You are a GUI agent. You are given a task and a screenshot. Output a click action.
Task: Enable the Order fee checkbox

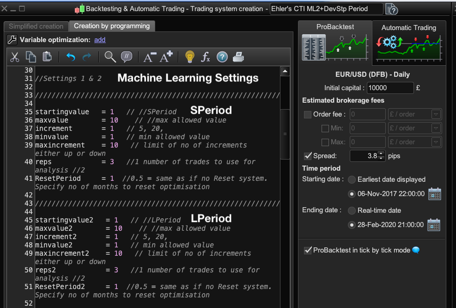(308, 115)
